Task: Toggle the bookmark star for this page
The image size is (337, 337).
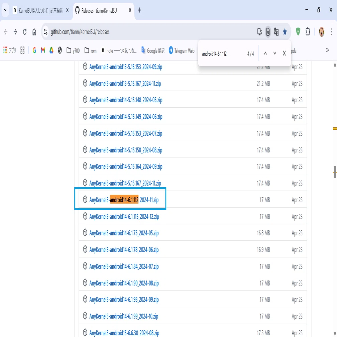Action: click(285, 32)
